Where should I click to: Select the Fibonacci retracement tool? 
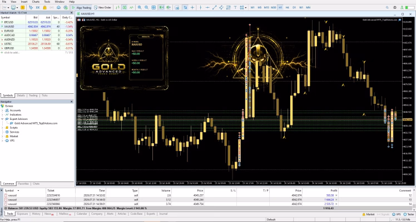click(228, 7)
